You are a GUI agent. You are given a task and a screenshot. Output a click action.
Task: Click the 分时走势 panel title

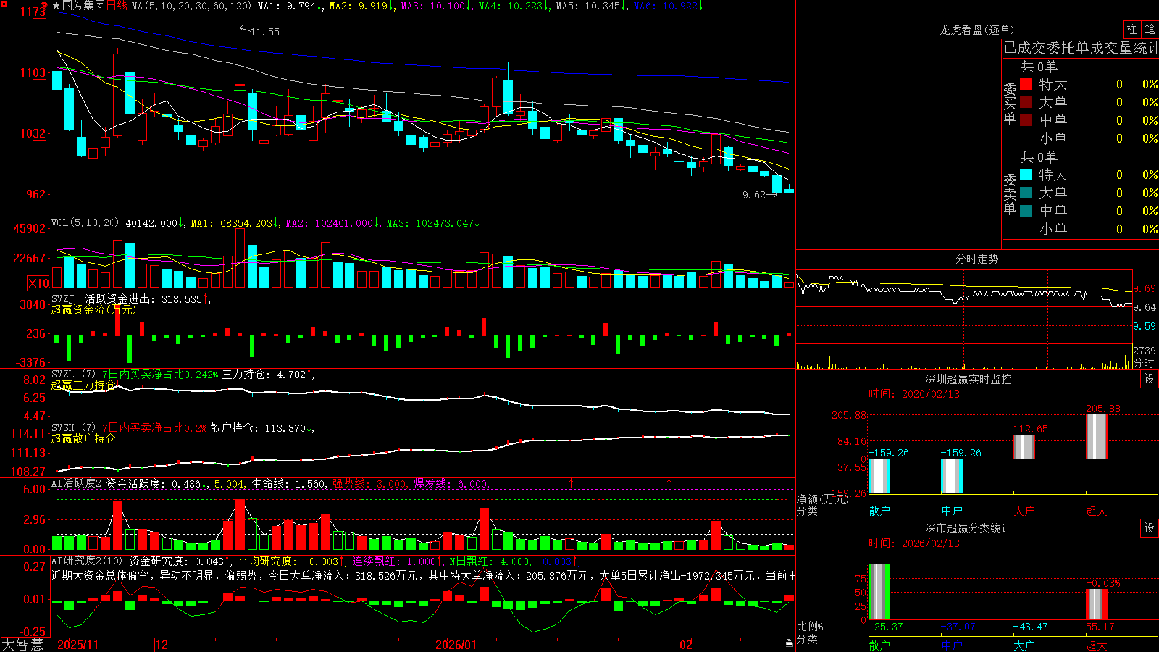pyautogui.click(x=977, y=259)
